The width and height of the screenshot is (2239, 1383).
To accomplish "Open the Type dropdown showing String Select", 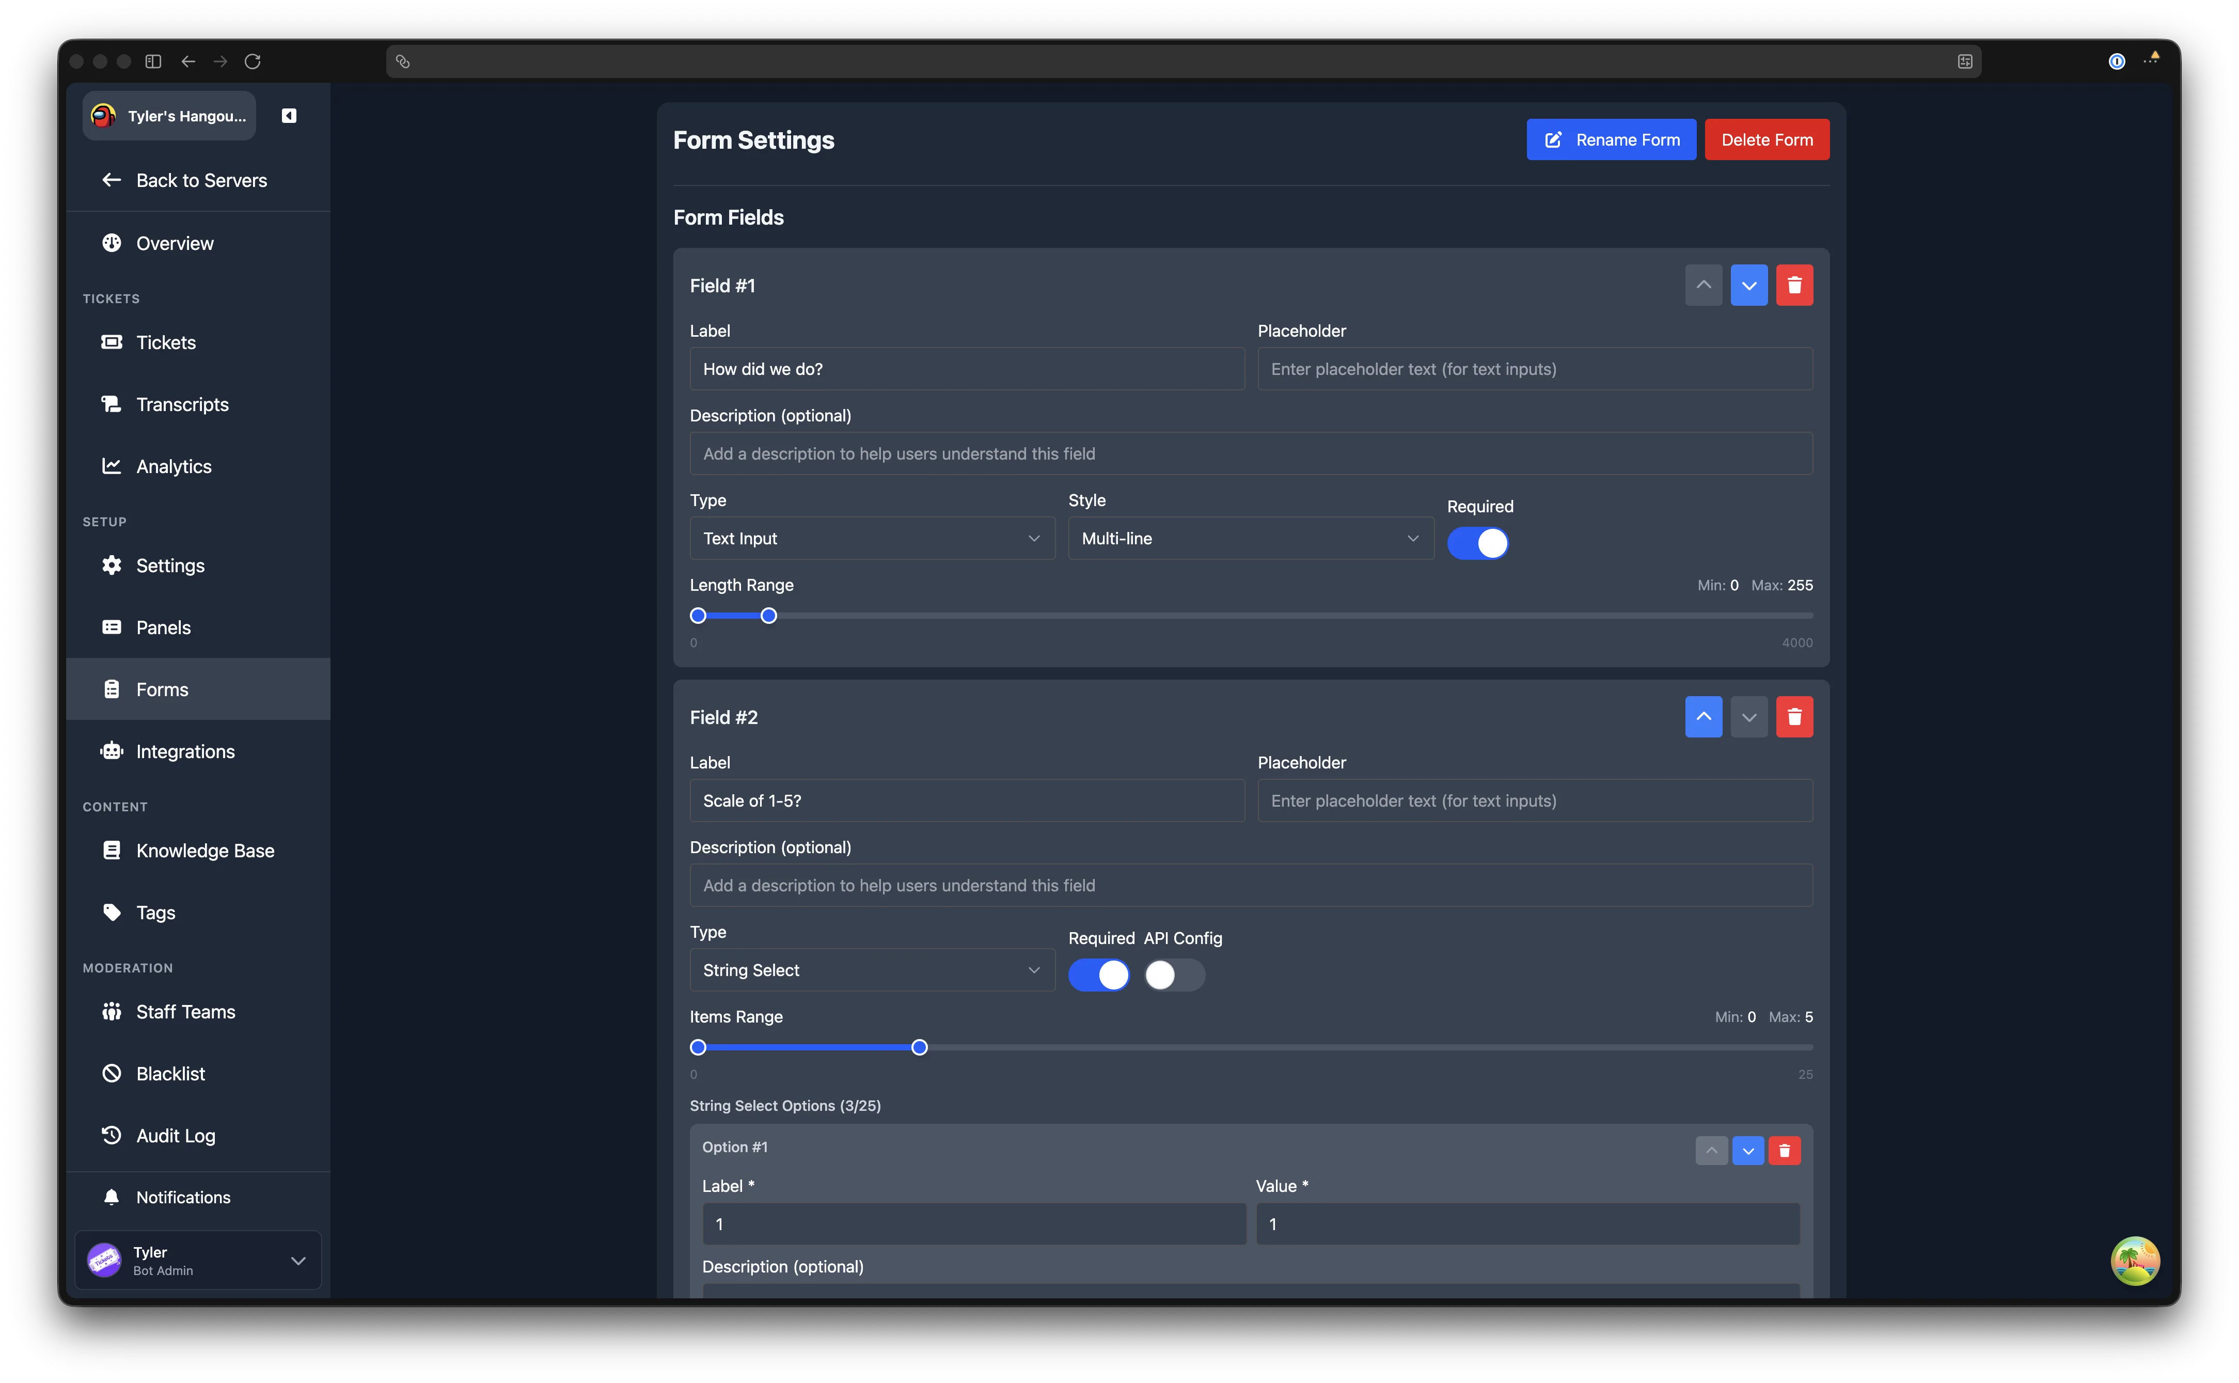I will pos(872,970).
